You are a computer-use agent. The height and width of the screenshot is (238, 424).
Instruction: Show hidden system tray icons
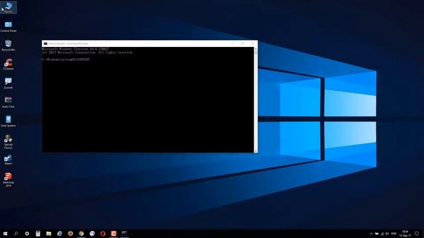point(371,233)
